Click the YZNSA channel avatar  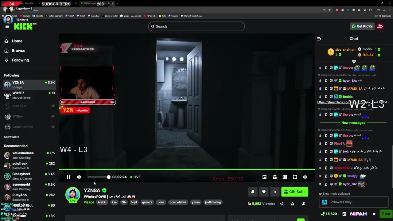pyautogui.click(x=73, y=194)
